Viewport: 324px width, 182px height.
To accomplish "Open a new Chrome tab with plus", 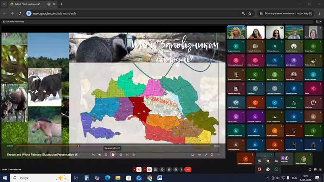I will pyautogui.click(x=61, y=4).
